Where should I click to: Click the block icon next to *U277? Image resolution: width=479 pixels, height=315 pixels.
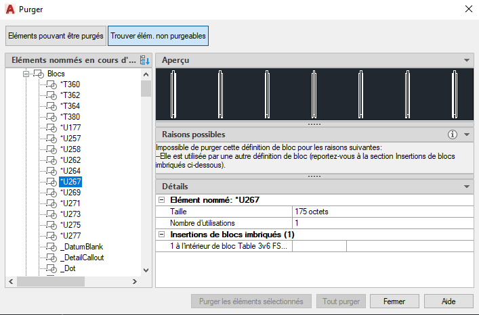pyautogui.click(x=52, y=236)
